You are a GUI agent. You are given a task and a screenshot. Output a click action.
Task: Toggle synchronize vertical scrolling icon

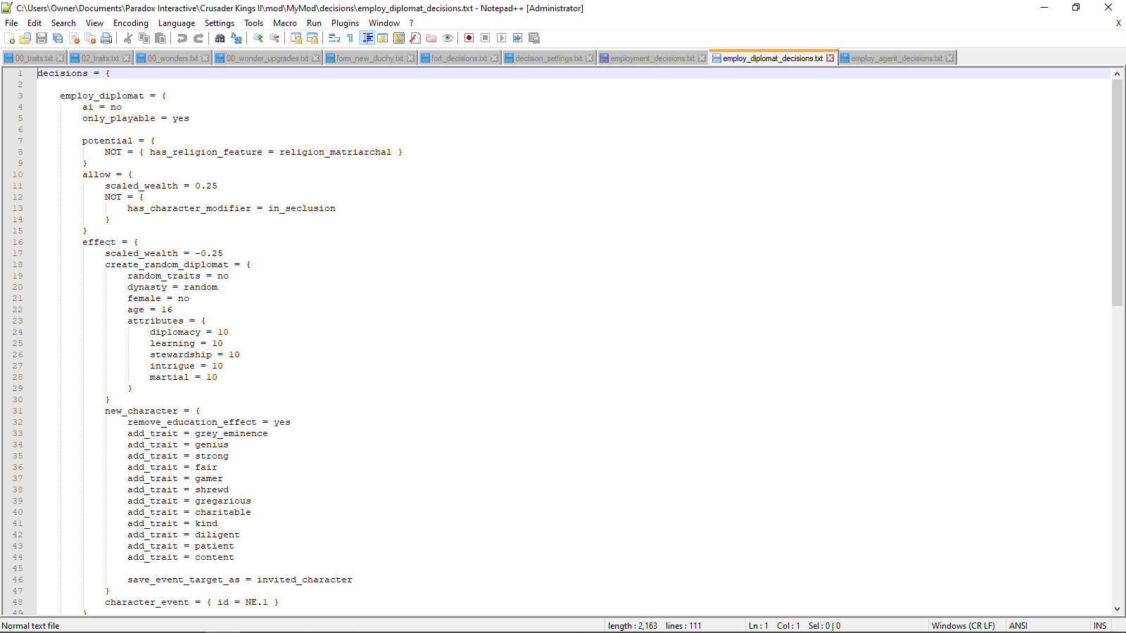coord(296,38)
